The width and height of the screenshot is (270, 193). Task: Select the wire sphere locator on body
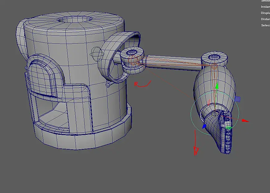click(x=96, y=54)
